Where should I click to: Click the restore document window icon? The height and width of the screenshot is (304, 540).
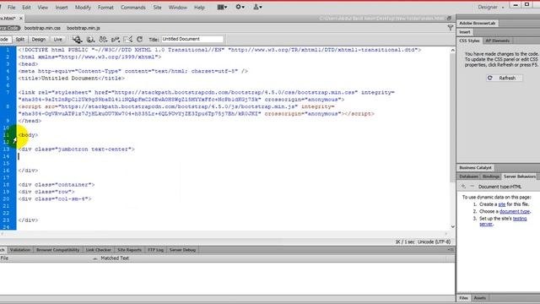coord(449,18)
